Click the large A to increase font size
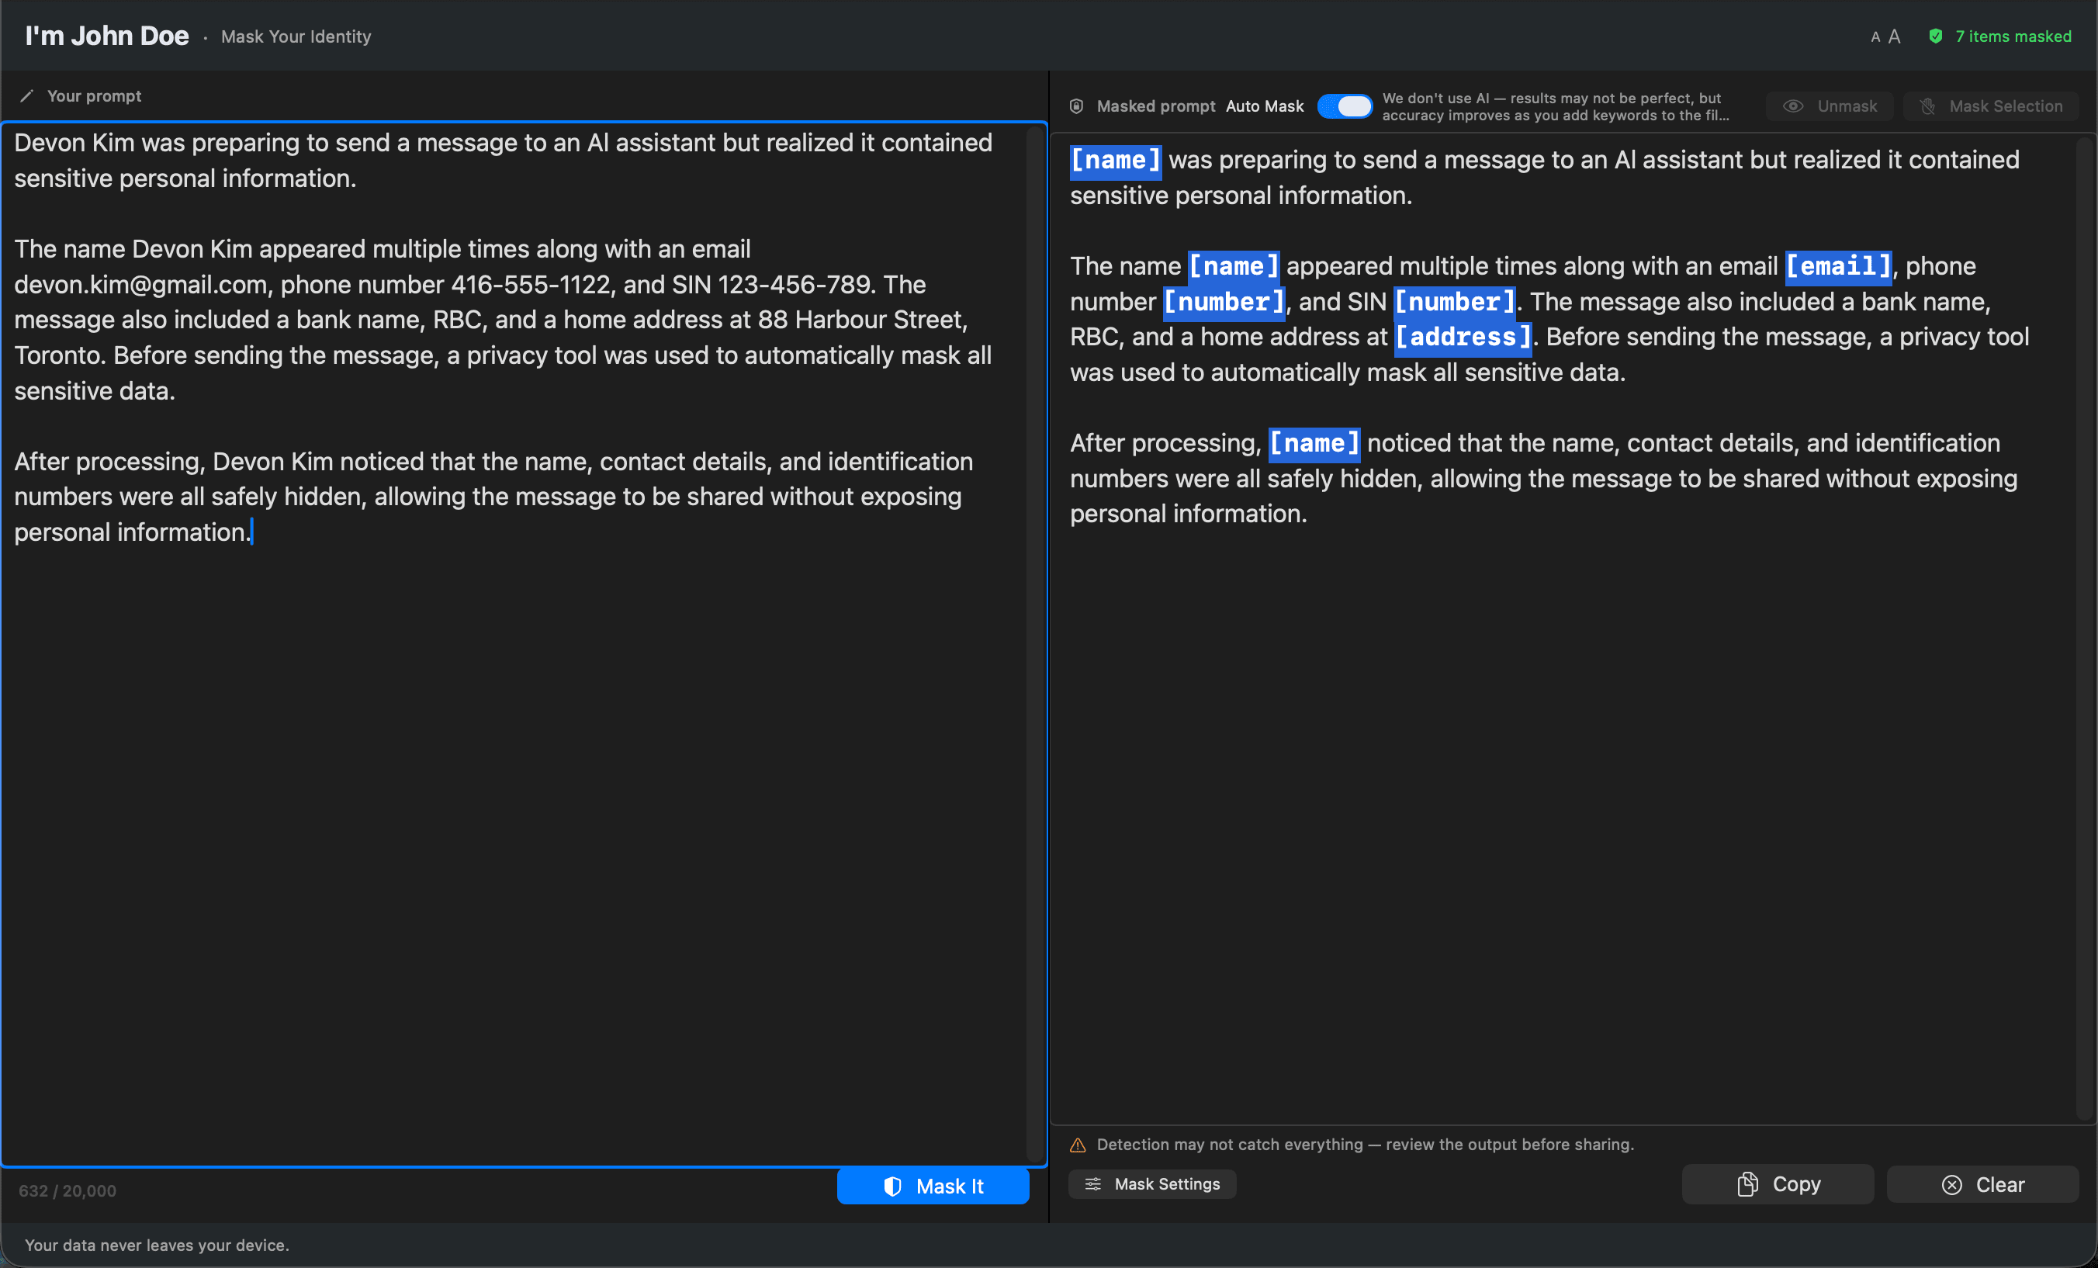This screenshot has width=2098, height=1268. (x=1894, y=36)
